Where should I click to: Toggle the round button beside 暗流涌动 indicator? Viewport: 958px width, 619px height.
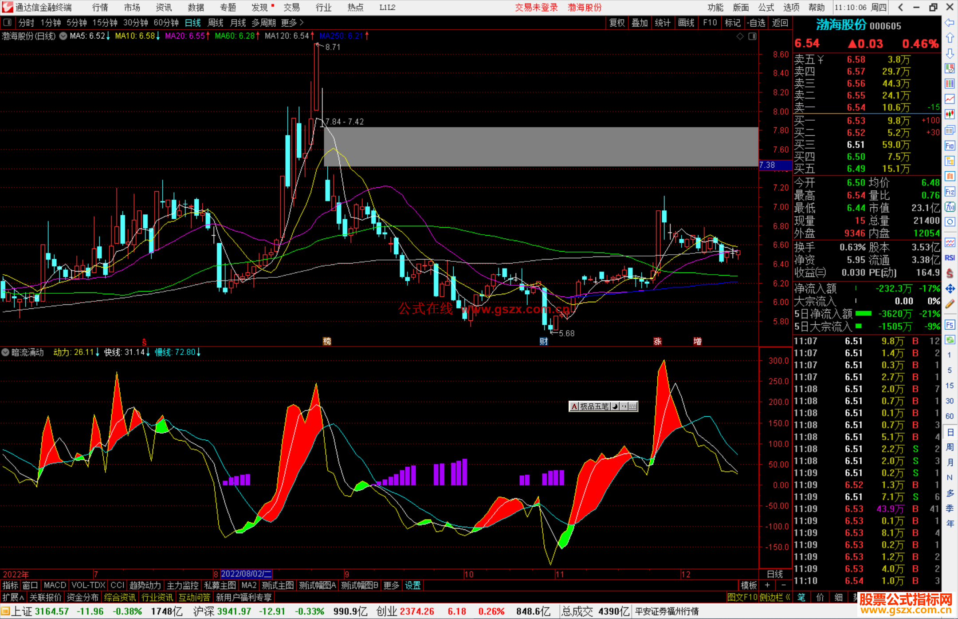click(x=5, y=352)
